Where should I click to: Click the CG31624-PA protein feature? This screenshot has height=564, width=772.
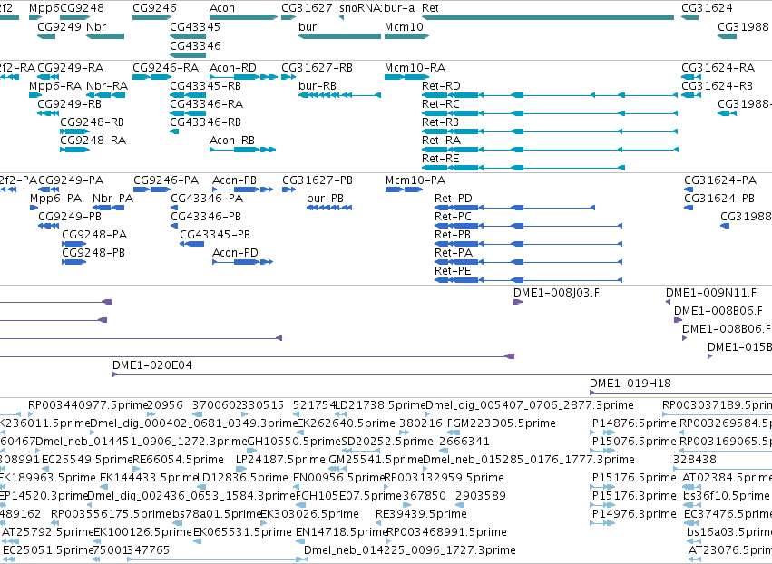point(689,190)
